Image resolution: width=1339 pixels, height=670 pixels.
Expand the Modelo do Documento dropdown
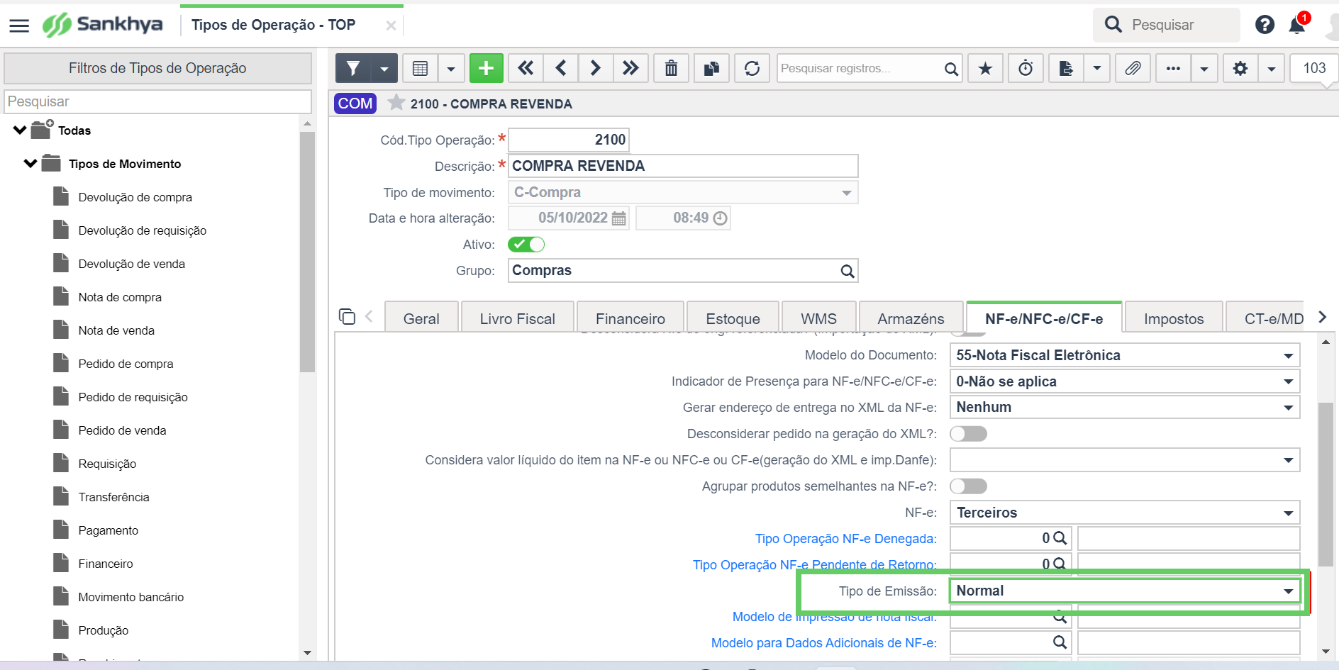tap(1125, 355)
